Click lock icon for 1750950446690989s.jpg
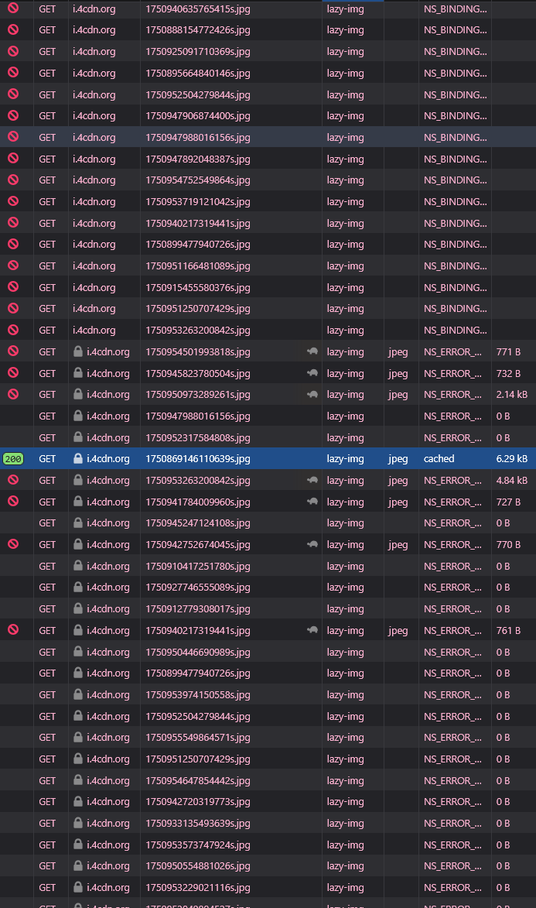The image size is (536, 908). pyautogui.click(x=78, y=651)
